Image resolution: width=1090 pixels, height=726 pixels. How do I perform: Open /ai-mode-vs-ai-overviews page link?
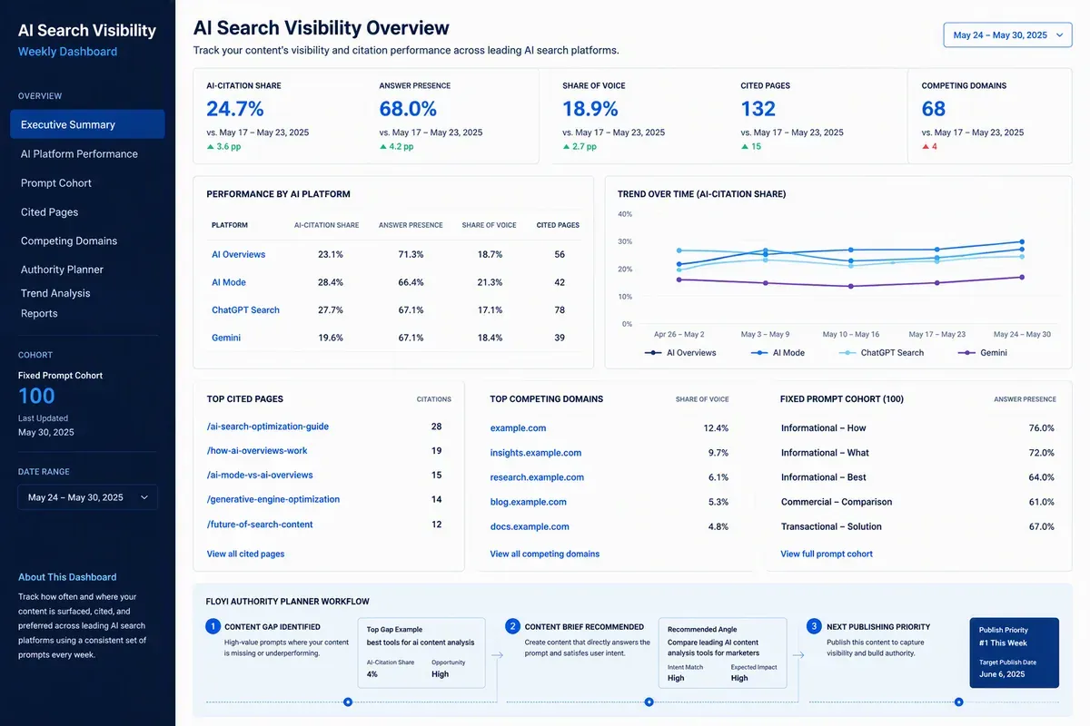coord(260,476)
